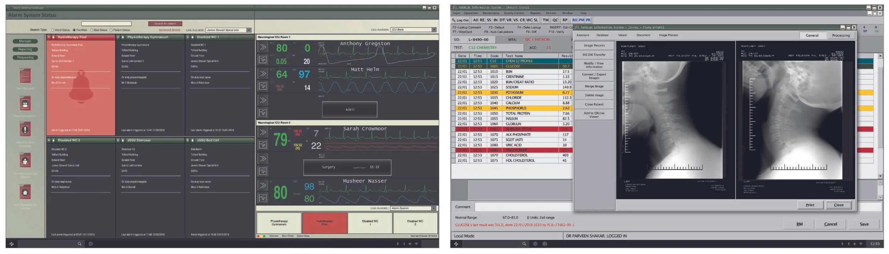Open the pending requests exclamation icon

[25, 129]
